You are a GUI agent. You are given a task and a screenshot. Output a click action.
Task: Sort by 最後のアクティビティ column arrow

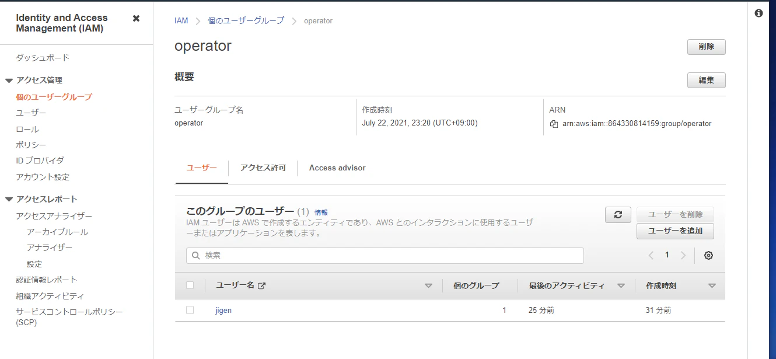(621, 286)
